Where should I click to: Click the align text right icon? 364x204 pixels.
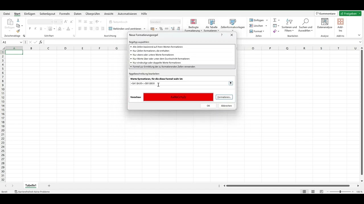pyautogui.click(x=91, y=29)
